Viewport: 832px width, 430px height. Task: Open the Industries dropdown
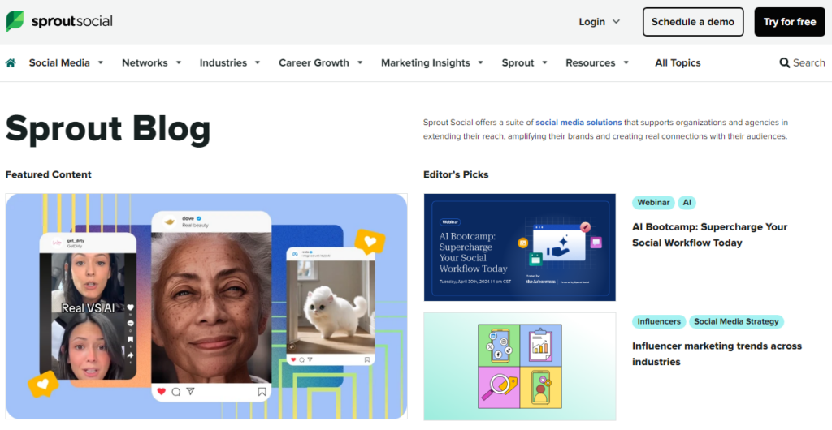230,62
